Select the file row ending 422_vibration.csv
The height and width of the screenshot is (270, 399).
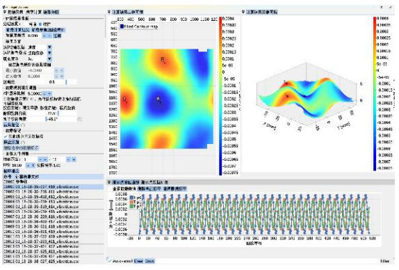(x=54, y=246)
